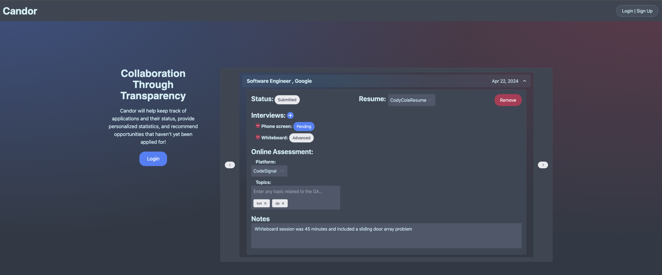Delete the dp topic tag
The image size is (662, 275).
pyautogui.click(x=283, y=203)
